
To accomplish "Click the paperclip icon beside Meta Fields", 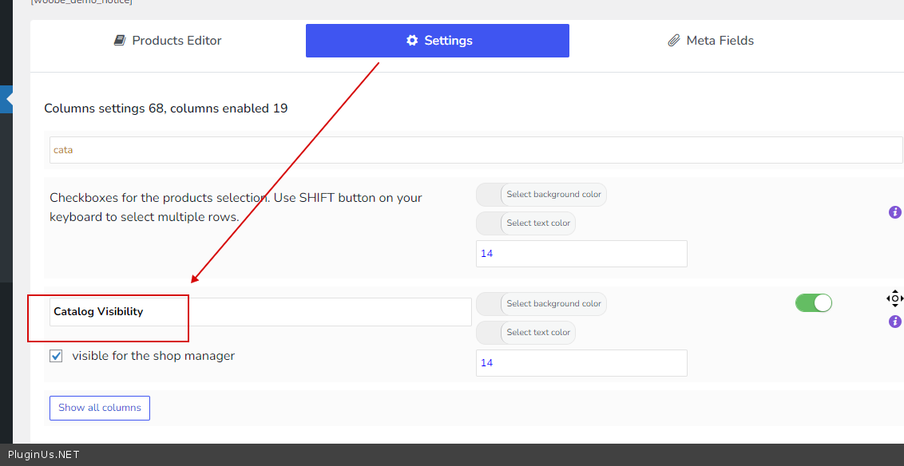I will click(x=674, y=41).
